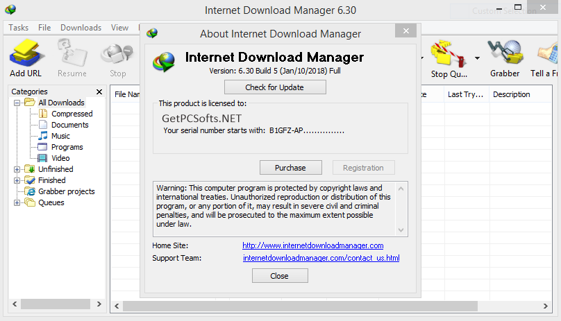The width and height of the screenshot is (561, 321).
Task: Expand the Queues tree node
Action: pos(17,202)
